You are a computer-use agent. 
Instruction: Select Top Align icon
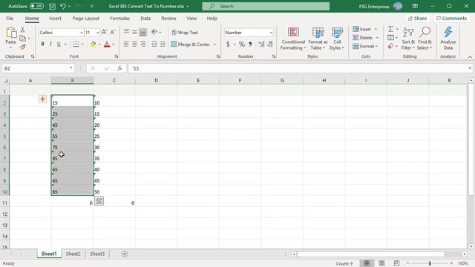(126, 32)
